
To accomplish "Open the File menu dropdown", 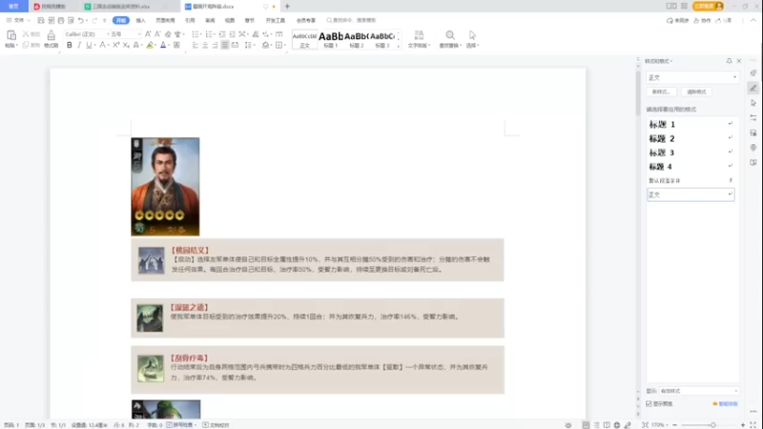I will pos(18,20).
